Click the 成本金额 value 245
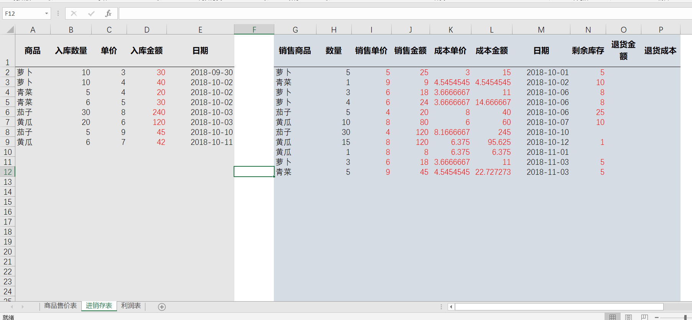This screenshot has height=320, width=692. 492,132
